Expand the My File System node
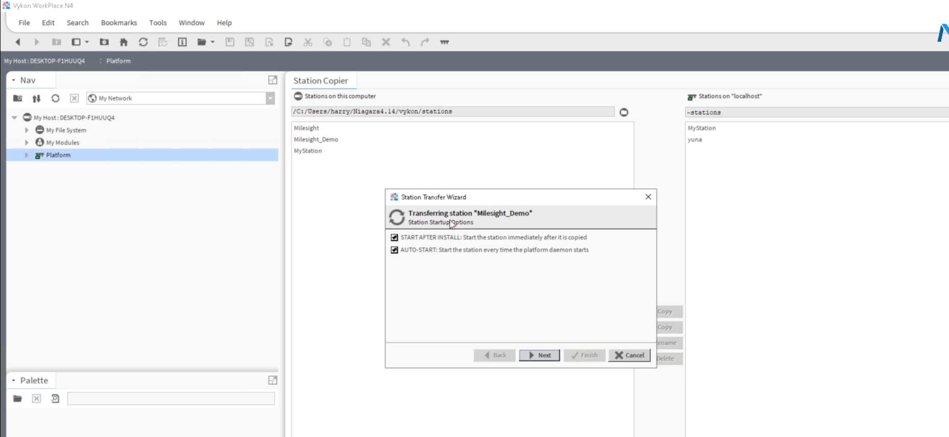The width and height of the screenshot is (949, 437). 27,130
